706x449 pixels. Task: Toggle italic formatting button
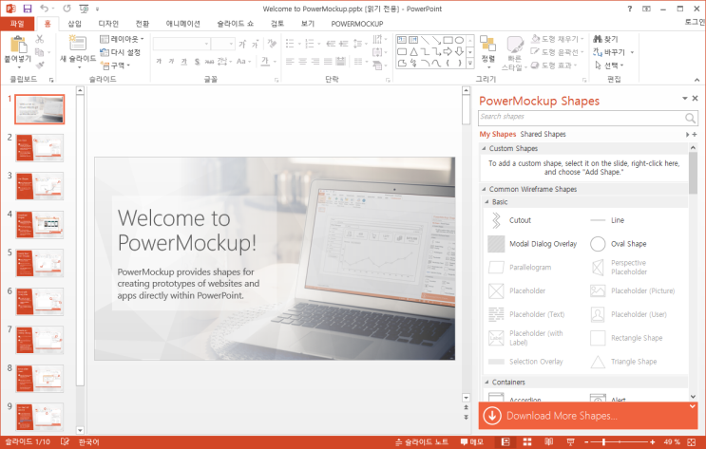click(x=171, y=61)
